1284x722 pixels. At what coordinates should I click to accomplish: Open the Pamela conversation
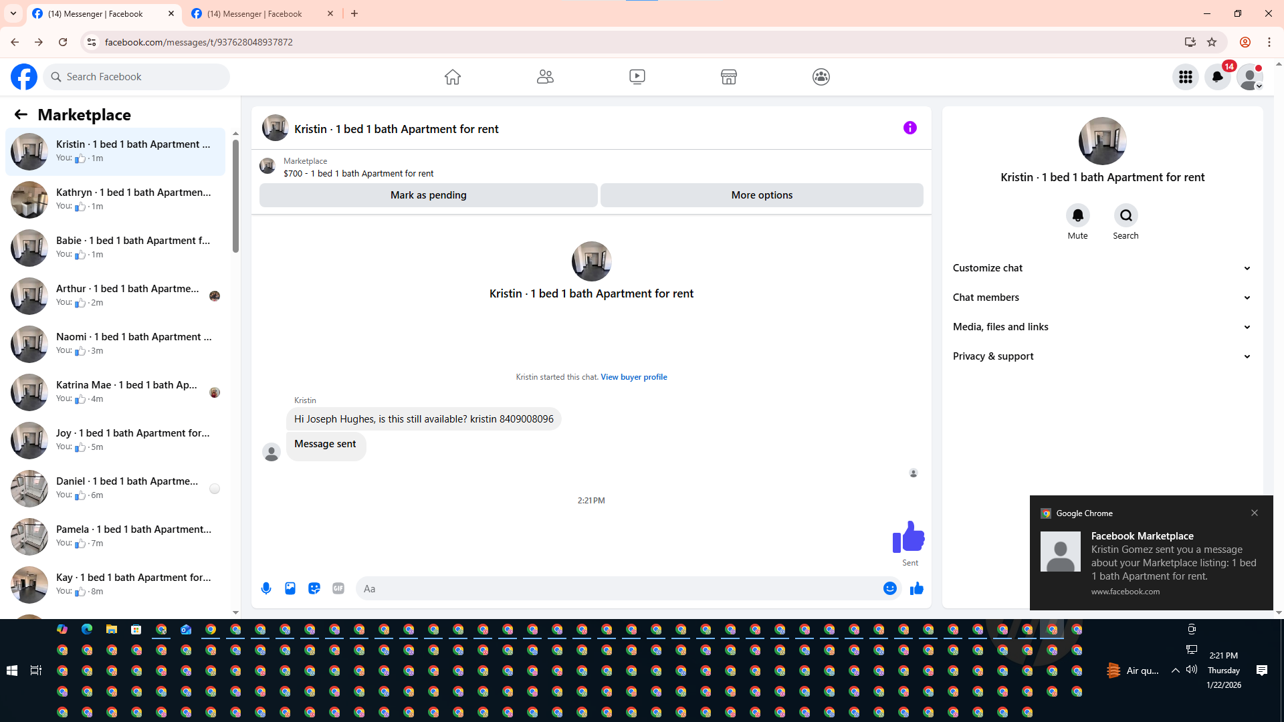pos(115,537)
